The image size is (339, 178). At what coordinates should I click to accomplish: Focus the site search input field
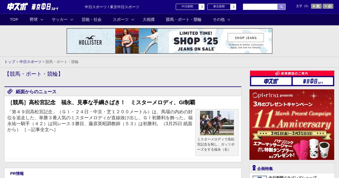260,7
